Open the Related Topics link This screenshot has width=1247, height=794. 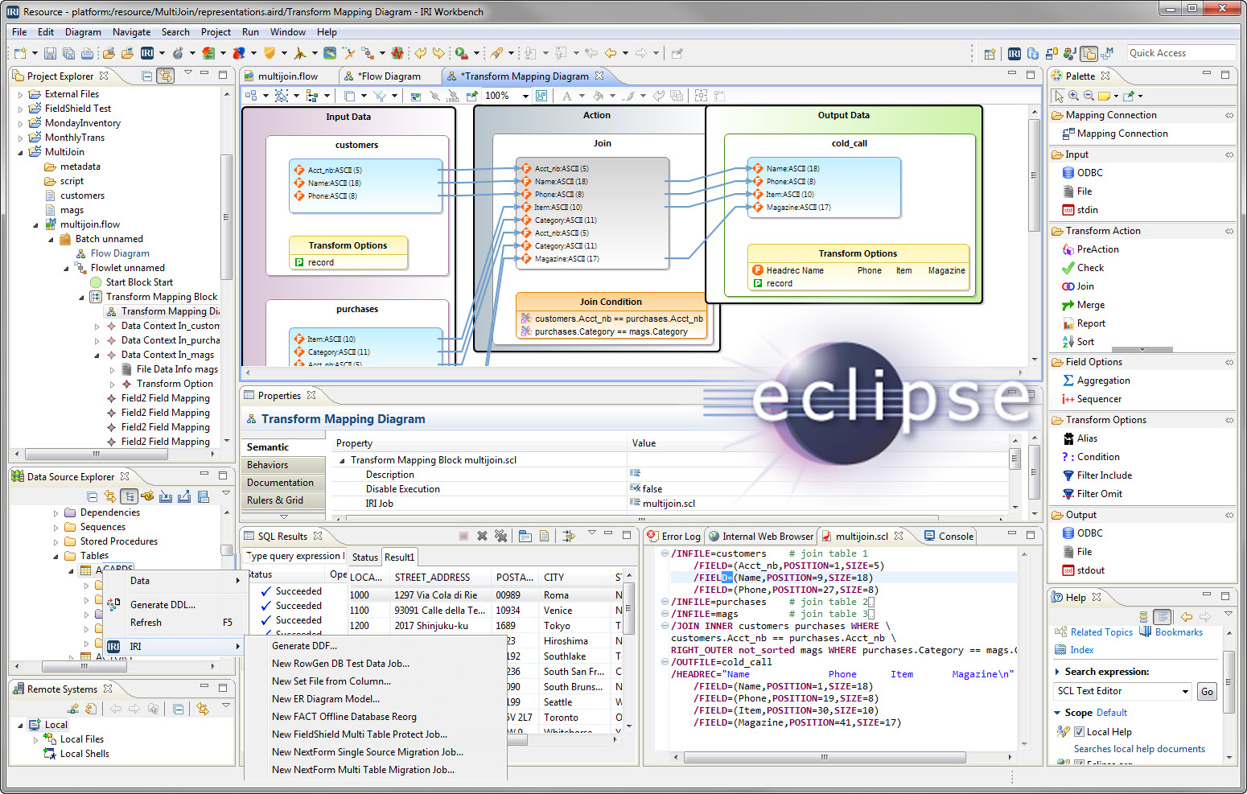(x=1101, y=632)
